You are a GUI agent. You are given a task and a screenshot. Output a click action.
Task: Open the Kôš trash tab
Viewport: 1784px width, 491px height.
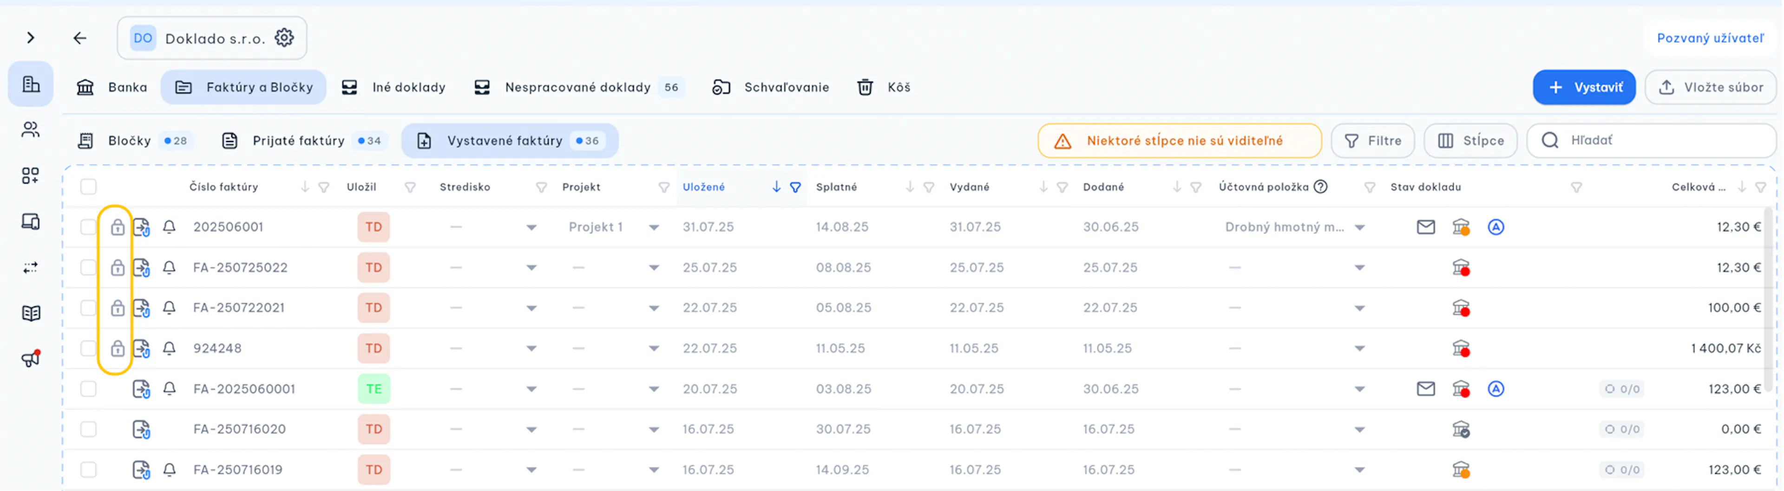884,87
